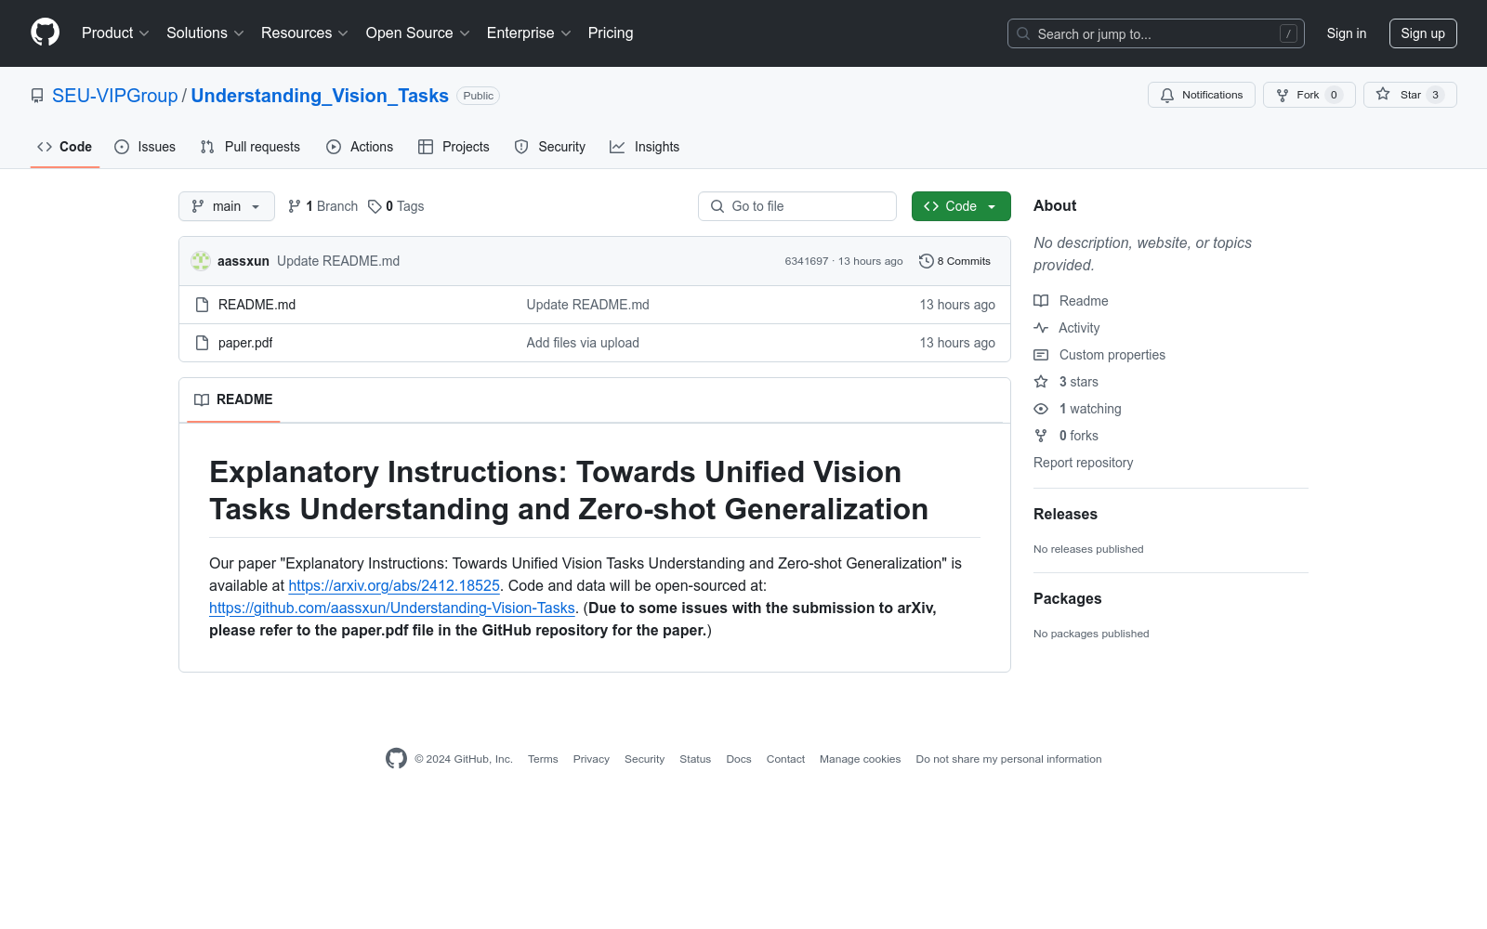Viewport: 1487px width, 929px height.
Task: Open the Actions tab
Action: point(360,147)
